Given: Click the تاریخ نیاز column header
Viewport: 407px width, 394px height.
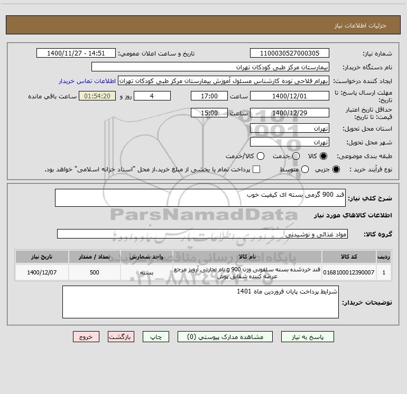Looking at the screenshot, I should tap(42, 257).
